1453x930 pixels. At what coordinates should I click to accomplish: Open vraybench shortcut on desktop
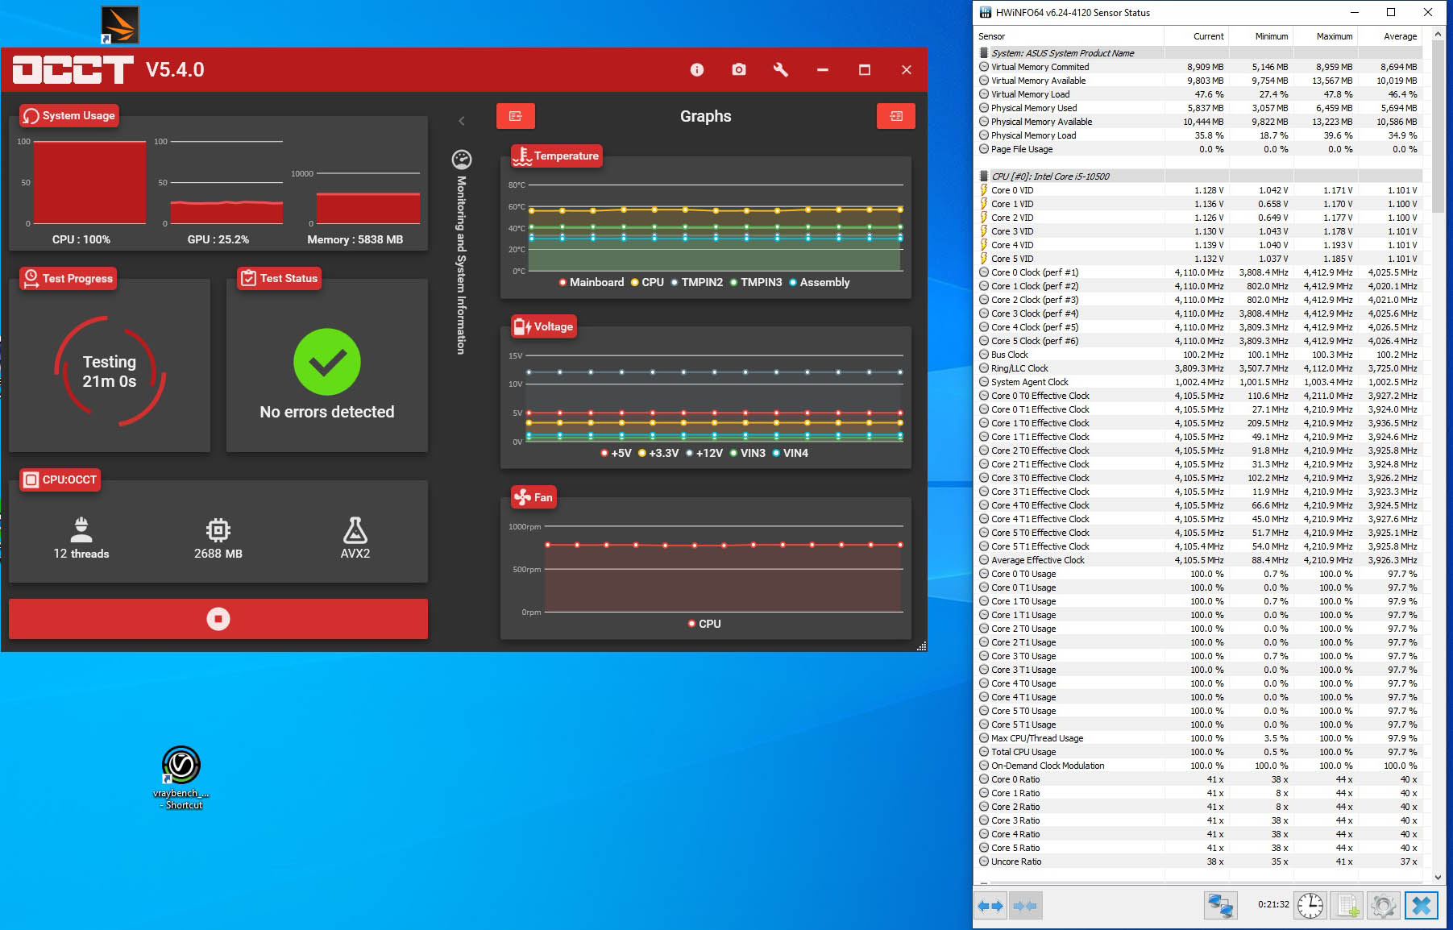[x=181, y=778]
